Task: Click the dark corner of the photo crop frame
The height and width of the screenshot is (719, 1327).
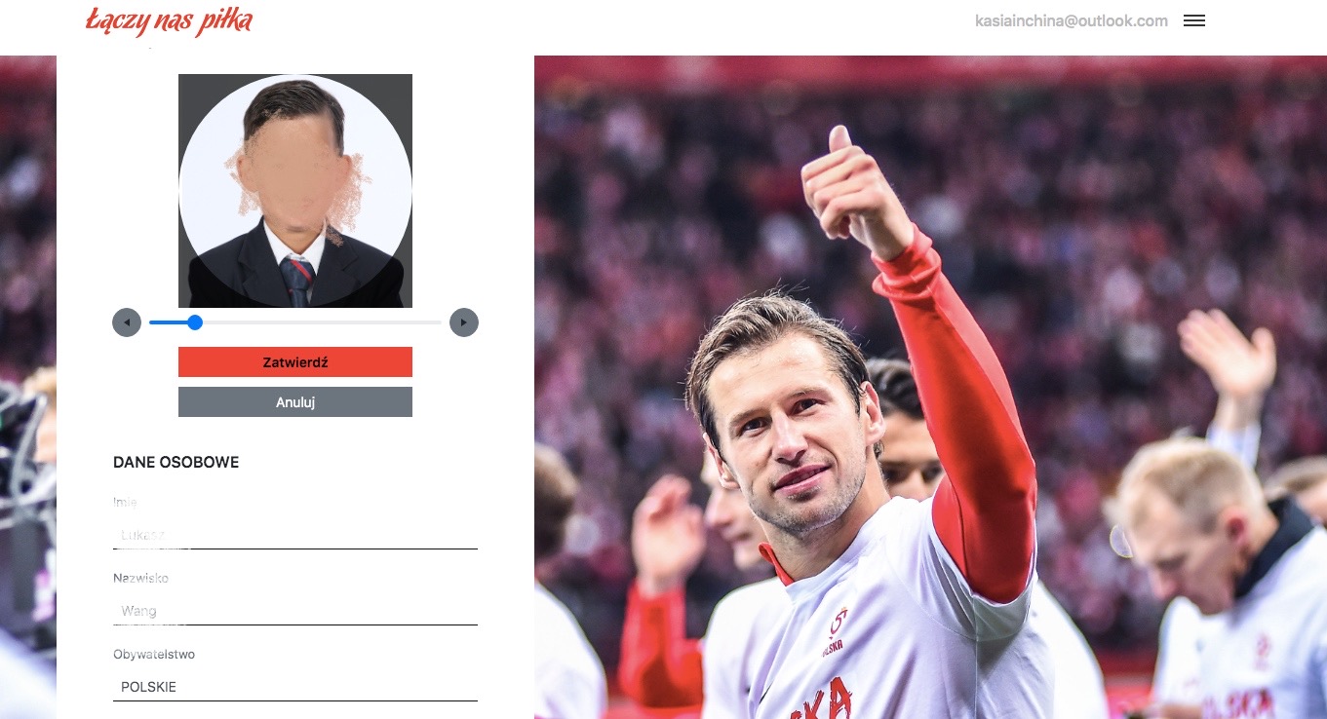Action: (x=191, y=87)
